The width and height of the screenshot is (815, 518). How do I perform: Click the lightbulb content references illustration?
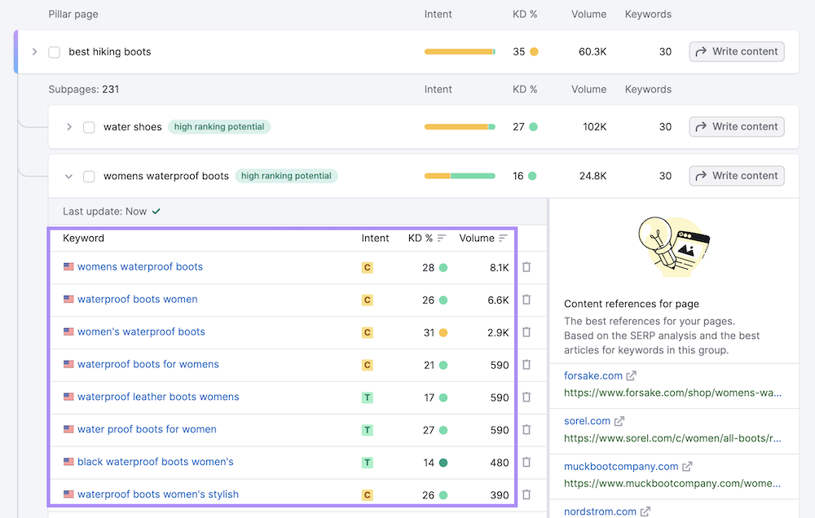tap(674, 246)
